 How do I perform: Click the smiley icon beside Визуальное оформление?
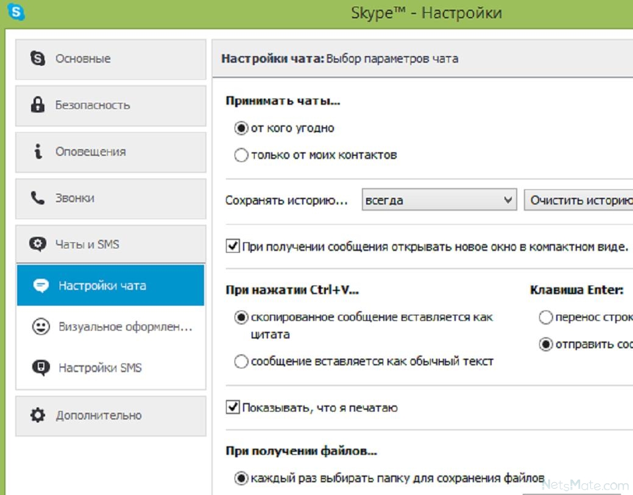(x=41, y=326)
